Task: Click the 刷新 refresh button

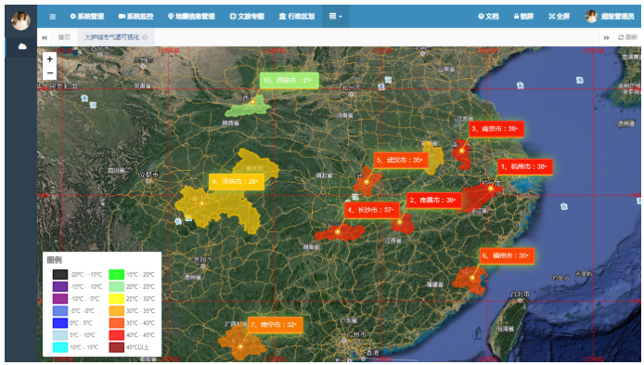Action: point(627,37)
